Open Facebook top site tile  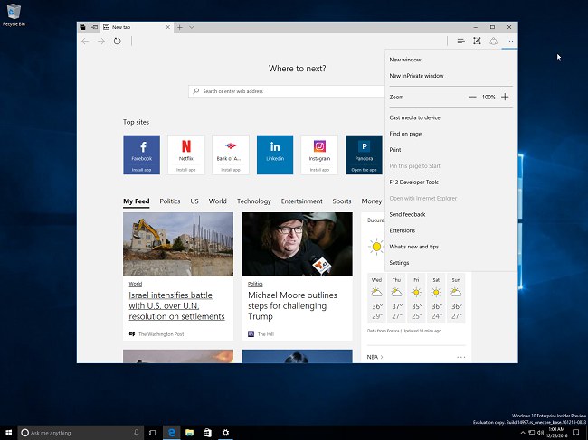(x=141, y=154)
